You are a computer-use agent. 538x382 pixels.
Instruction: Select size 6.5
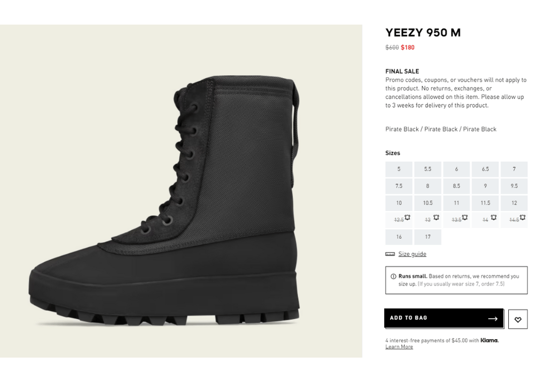(x=485, y=169)
